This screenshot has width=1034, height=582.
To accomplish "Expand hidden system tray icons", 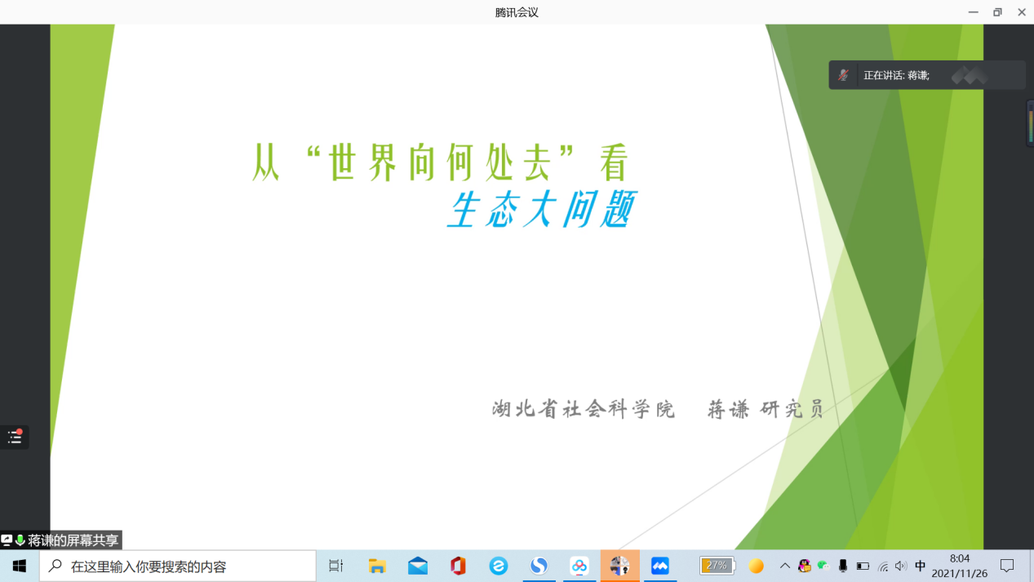I will pyautogui.click(x=785, y=566).
